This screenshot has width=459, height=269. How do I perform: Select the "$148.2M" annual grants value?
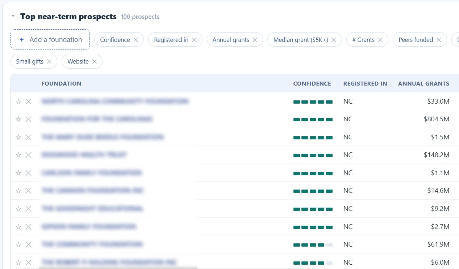437,155
